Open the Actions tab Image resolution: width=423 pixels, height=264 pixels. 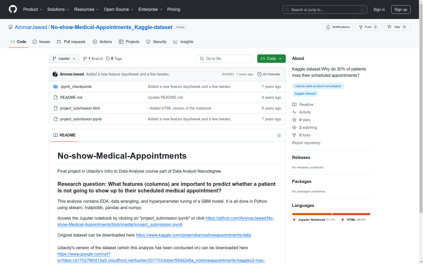(102, 42)
